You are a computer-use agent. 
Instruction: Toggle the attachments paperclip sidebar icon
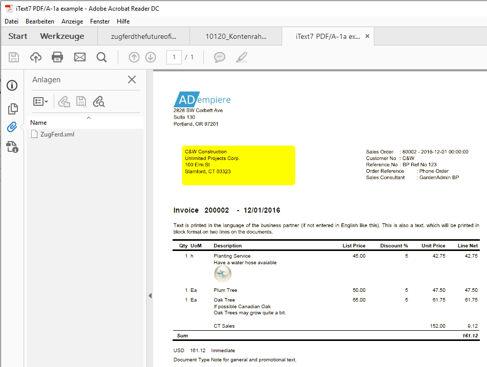point(12,127)
